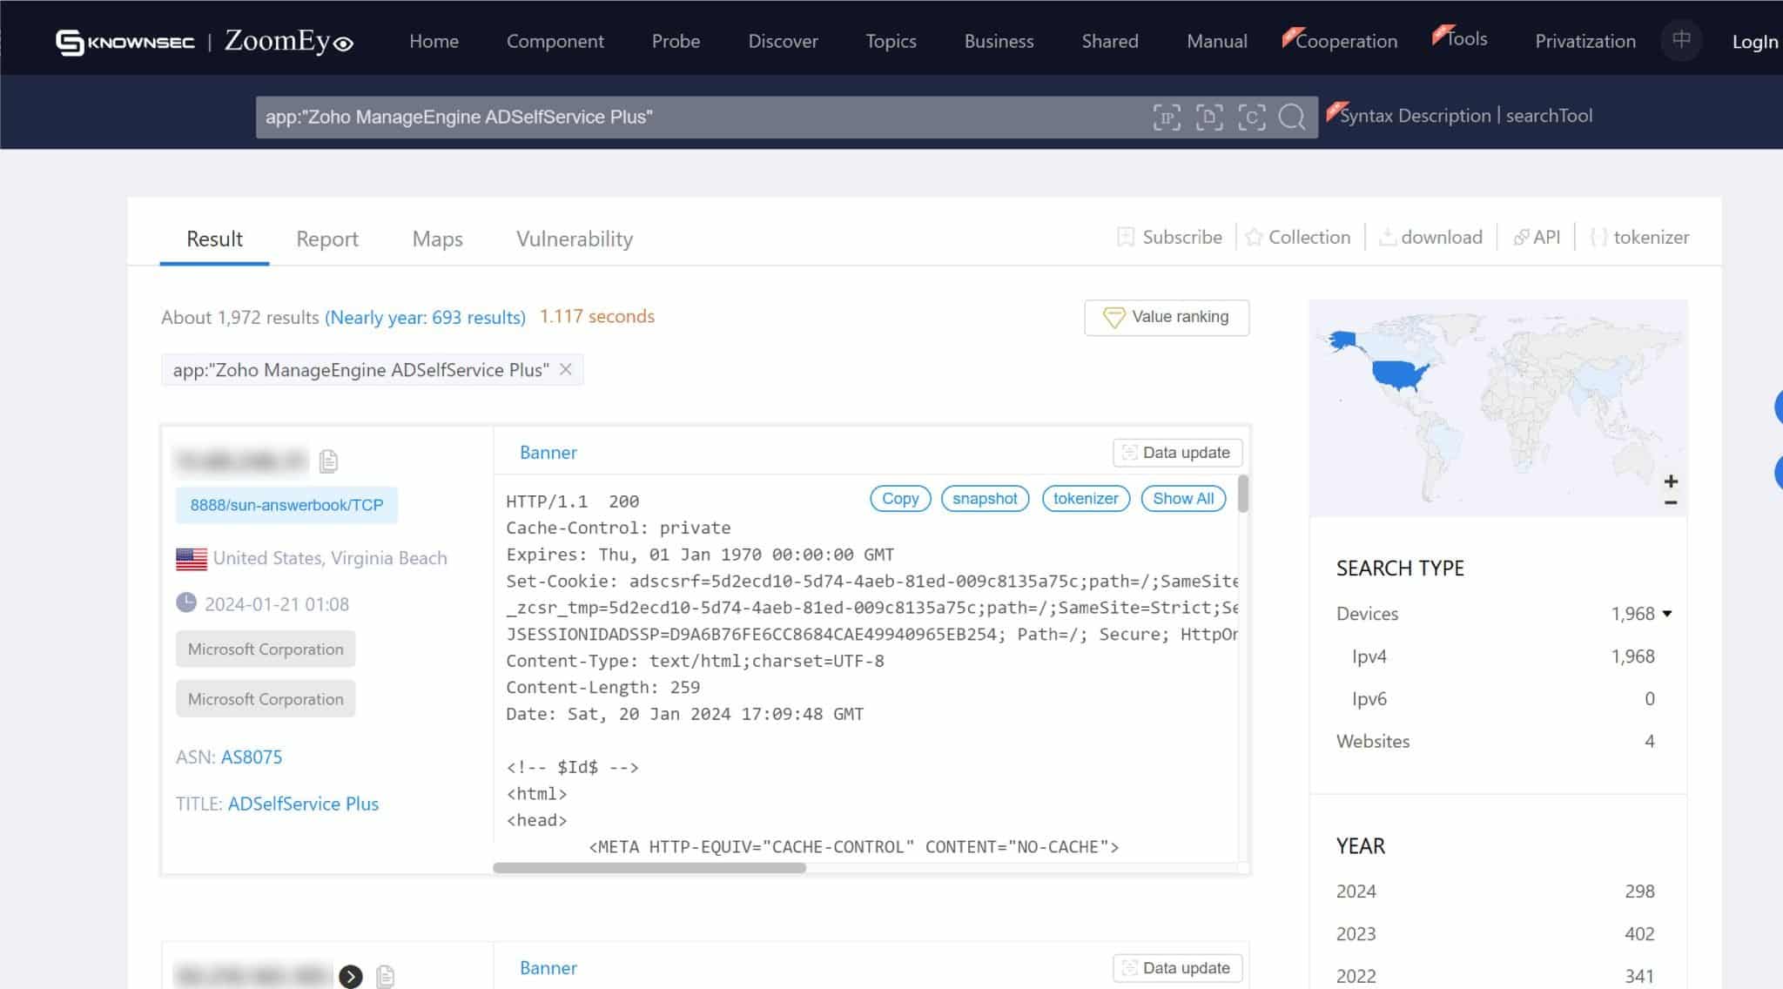This screenshot has height=989, width=1783.
Task: Collapse the Devices count dropdown arrow
Action: coord(1667,614)
